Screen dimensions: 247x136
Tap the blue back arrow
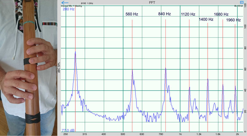tap(65, 3)
